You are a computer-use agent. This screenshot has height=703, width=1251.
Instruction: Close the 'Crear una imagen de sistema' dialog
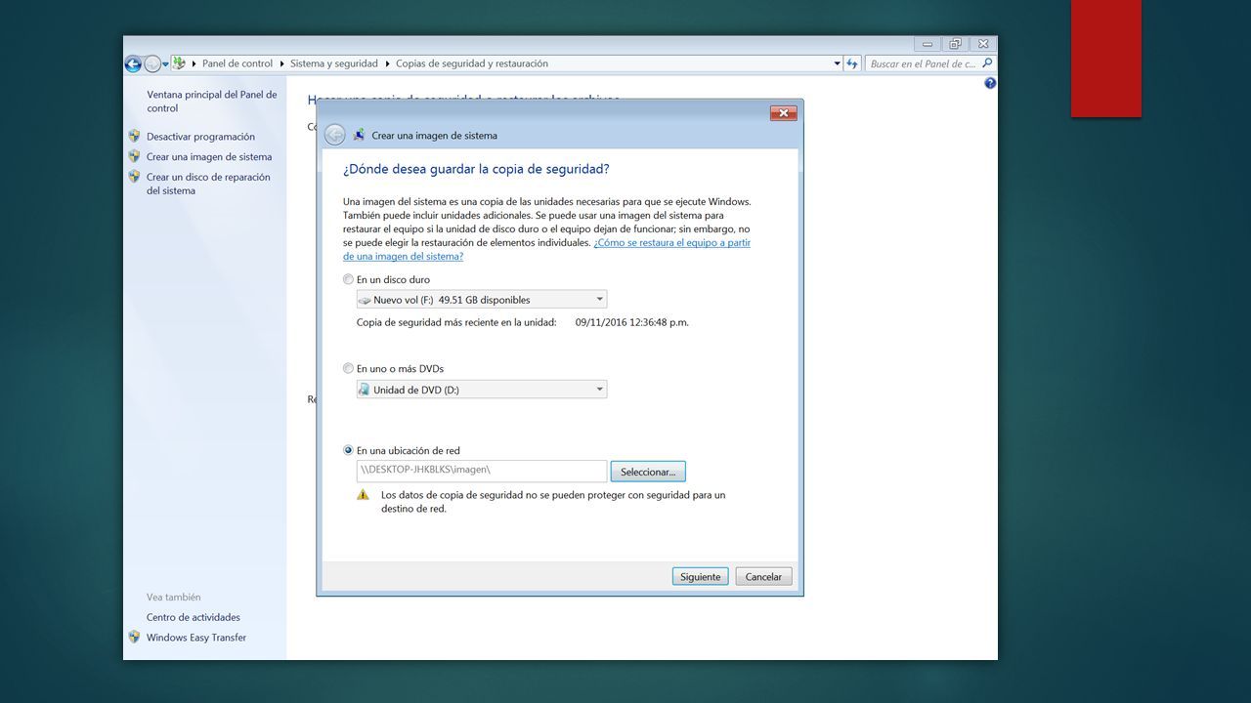(x=783, y=113)
